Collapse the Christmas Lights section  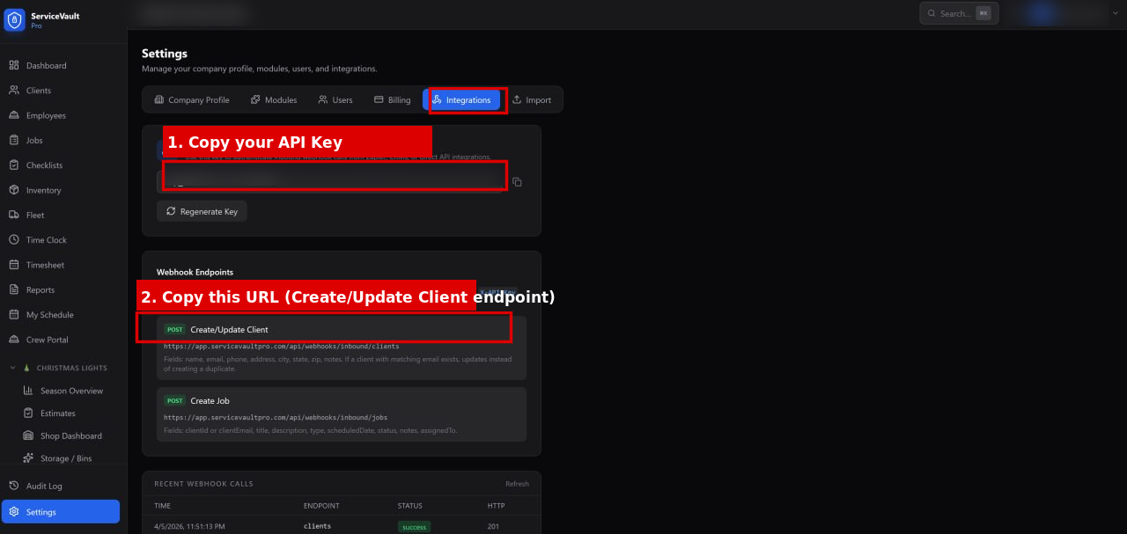[12, 368]
